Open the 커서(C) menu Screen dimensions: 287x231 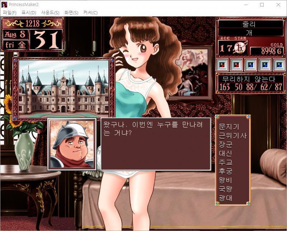90,13
